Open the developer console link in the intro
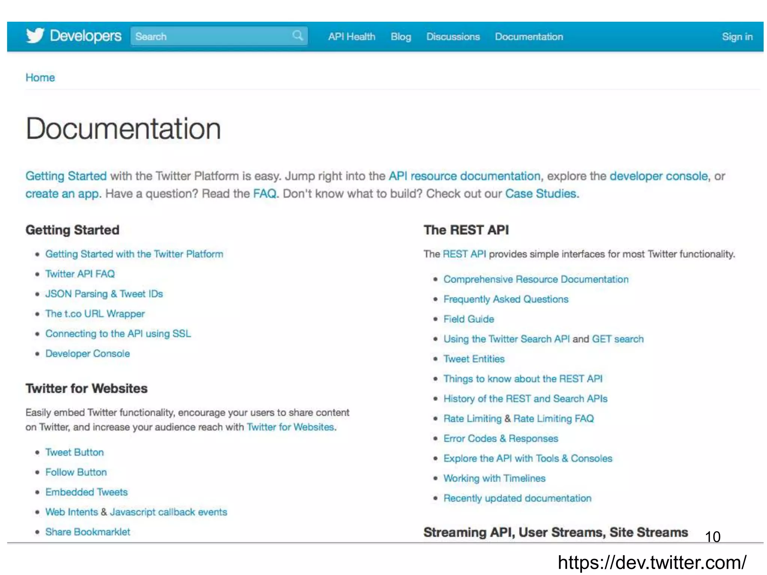This screenshot has height=575, width=767. pyautogui.click(x=658, y=176)
